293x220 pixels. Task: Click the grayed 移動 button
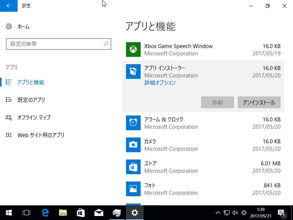pyautogui.click(x=218, y=102)
